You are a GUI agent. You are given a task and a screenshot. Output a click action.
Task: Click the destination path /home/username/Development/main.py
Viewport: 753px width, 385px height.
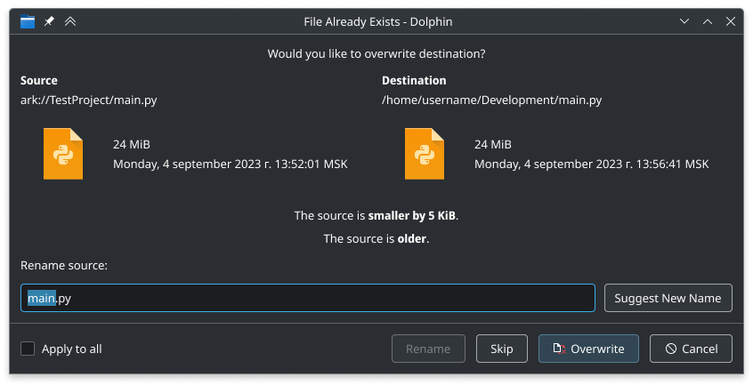[x=491, y=100]
